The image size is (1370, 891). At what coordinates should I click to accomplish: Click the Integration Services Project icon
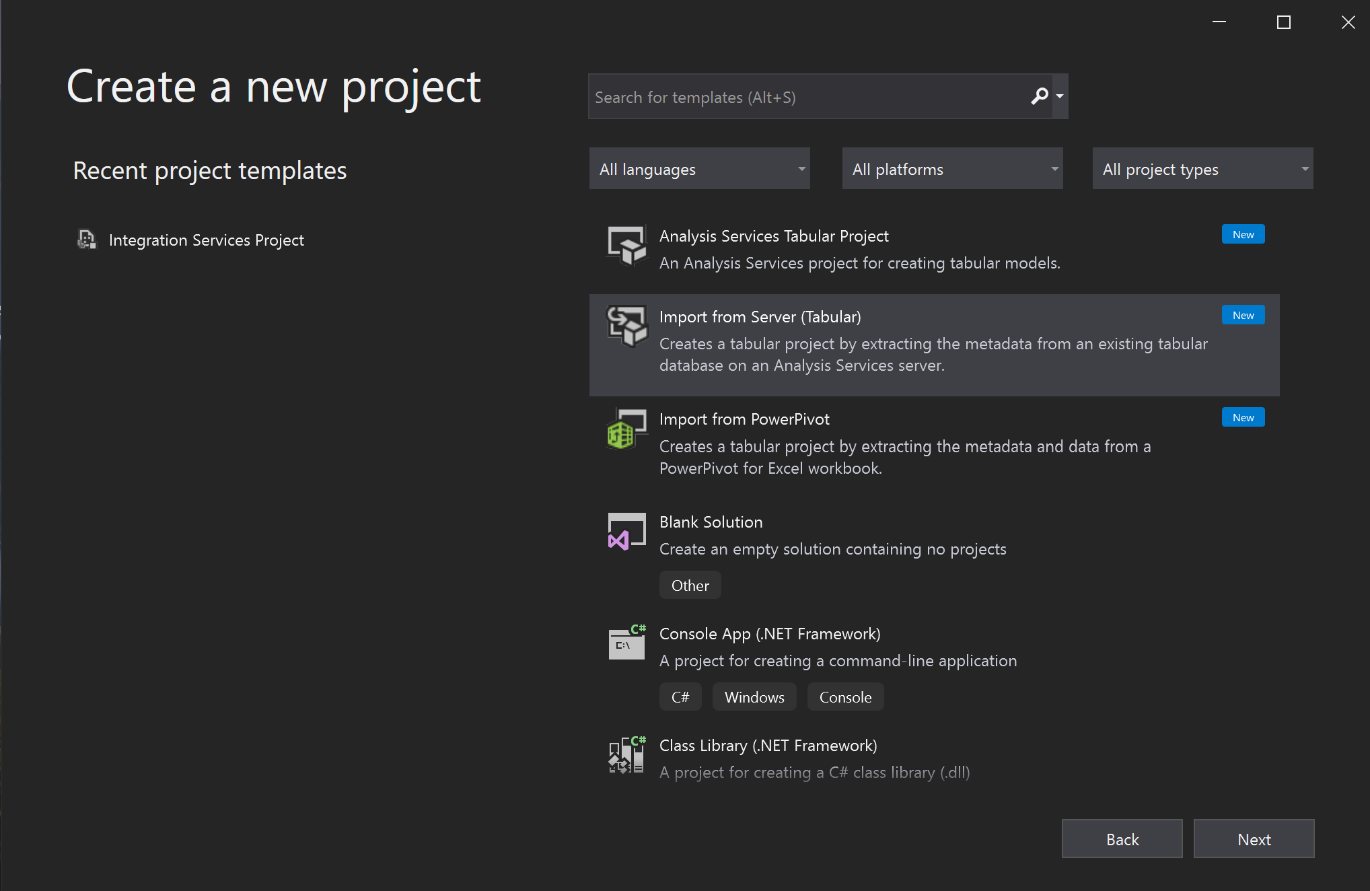pyautogui.click(x=87, y=240)
